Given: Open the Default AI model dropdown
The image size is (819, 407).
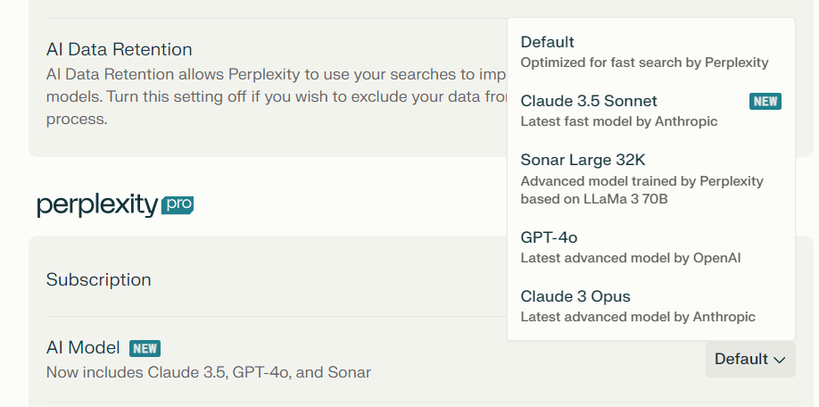Looking at the screenshot, I should pyautogui.click(x=749, y=359).
